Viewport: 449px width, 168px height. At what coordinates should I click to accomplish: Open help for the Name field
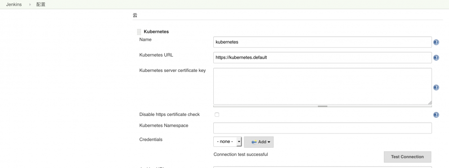click(436, 42)
